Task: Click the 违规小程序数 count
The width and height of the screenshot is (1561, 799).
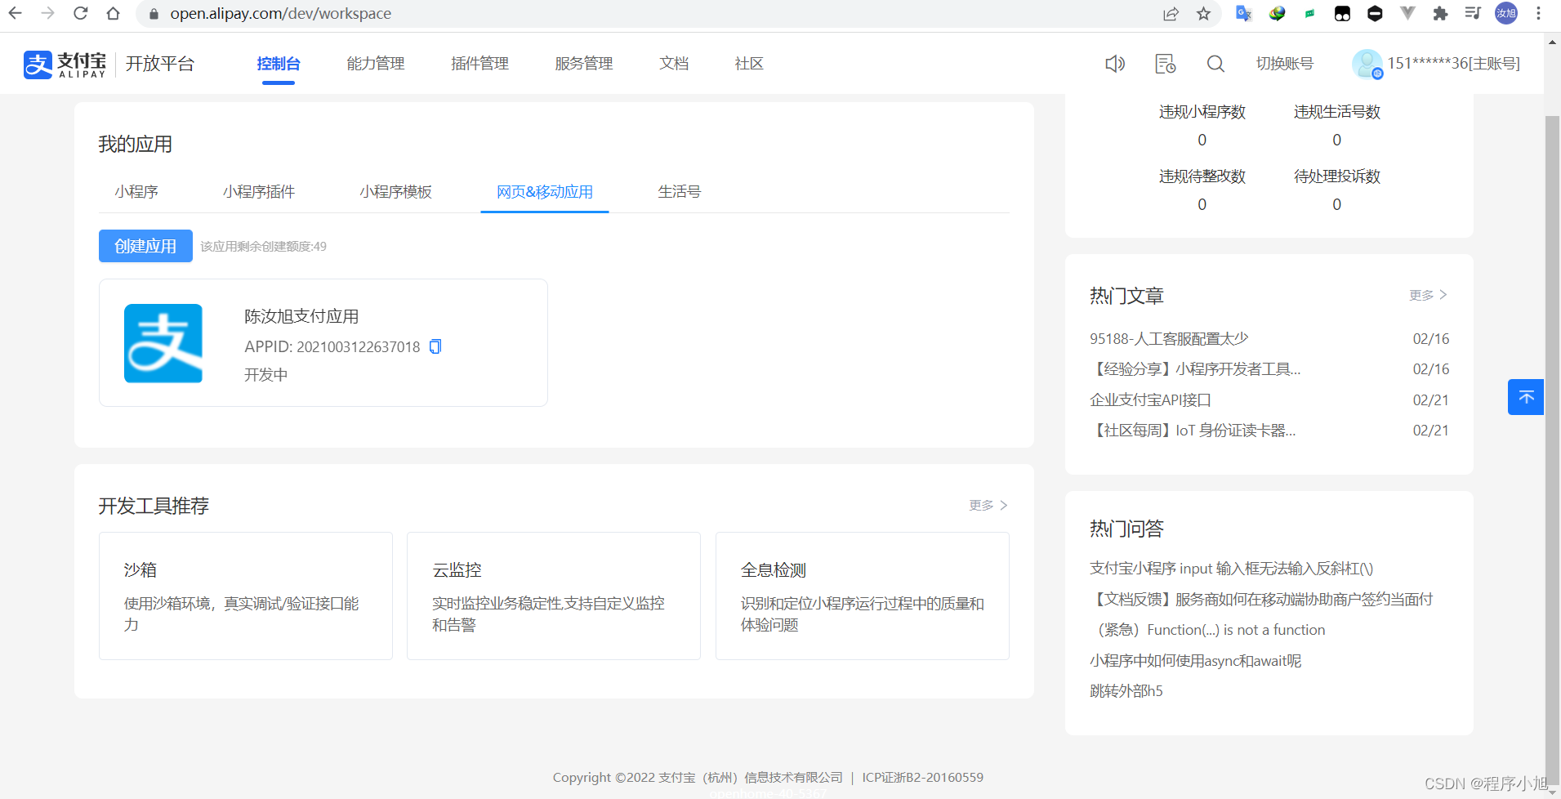Action: [1202, 140]
